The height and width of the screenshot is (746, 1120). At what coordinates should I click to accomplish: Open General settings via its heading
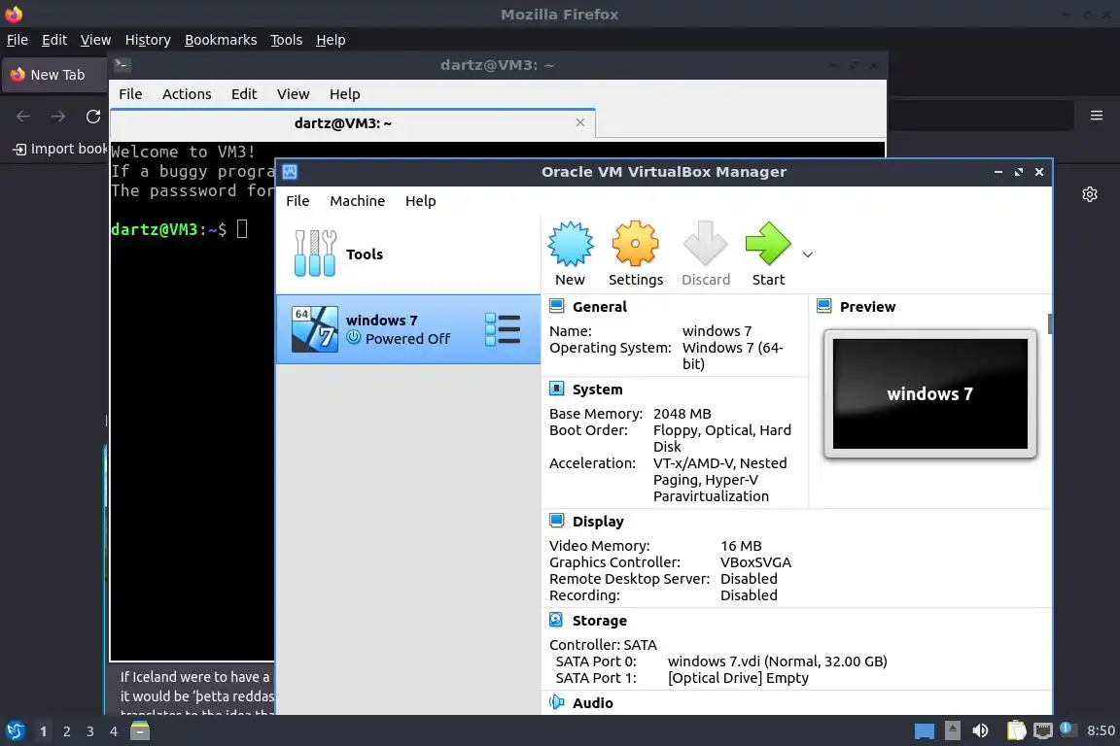tap(599, 307)
